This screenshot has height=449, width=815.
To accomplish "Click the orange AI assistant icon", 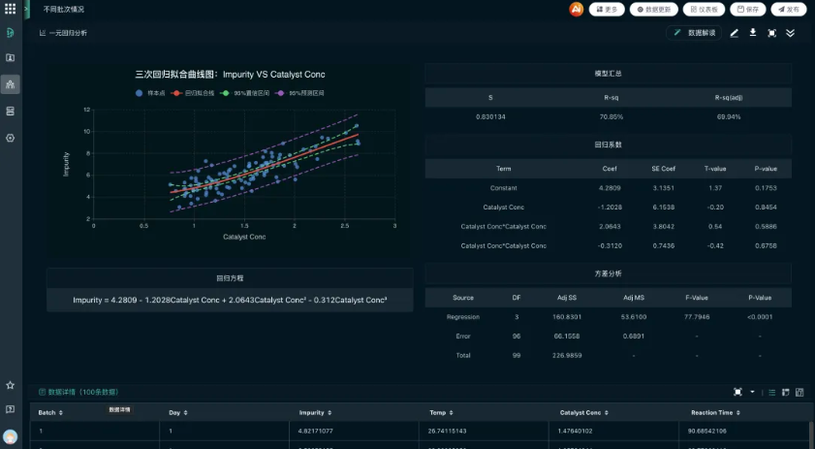I will click(577, 9).
